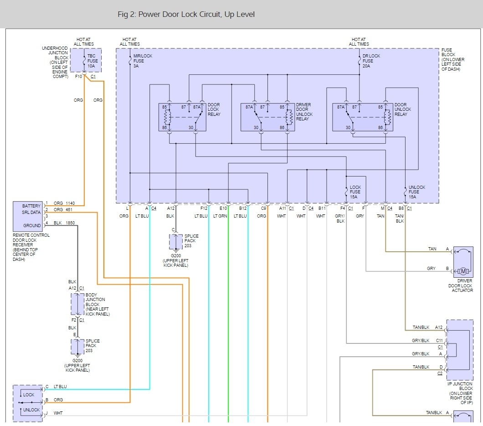Click the LT GRN wire label at E10

(x=220, y=216)
